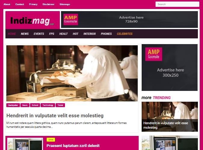203x150 pixels.
Task: Open the trending Hendrerit thumbnail in sidebar
Action: [x=170, y=117]
